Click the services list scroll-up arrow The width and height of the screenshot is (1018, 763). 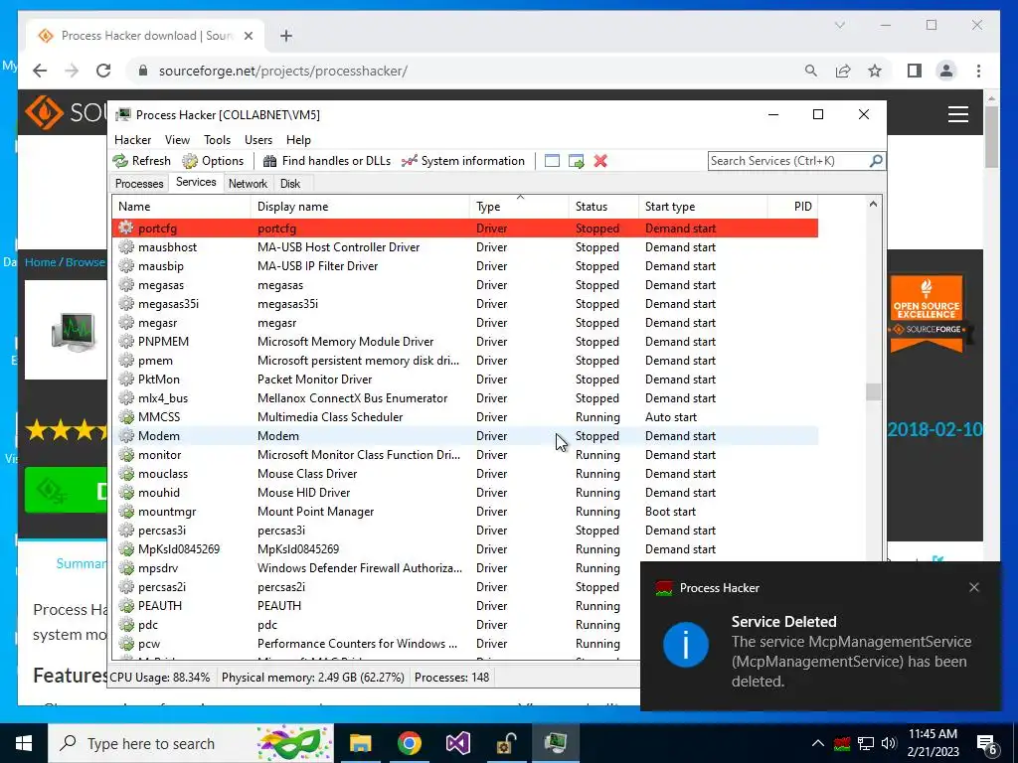(x=873, y=205)
